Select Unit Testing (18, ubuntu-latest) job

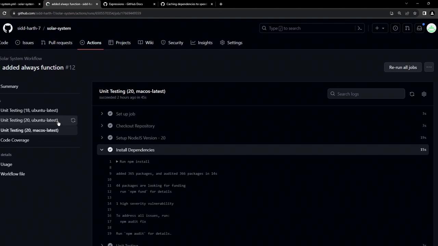29,110
